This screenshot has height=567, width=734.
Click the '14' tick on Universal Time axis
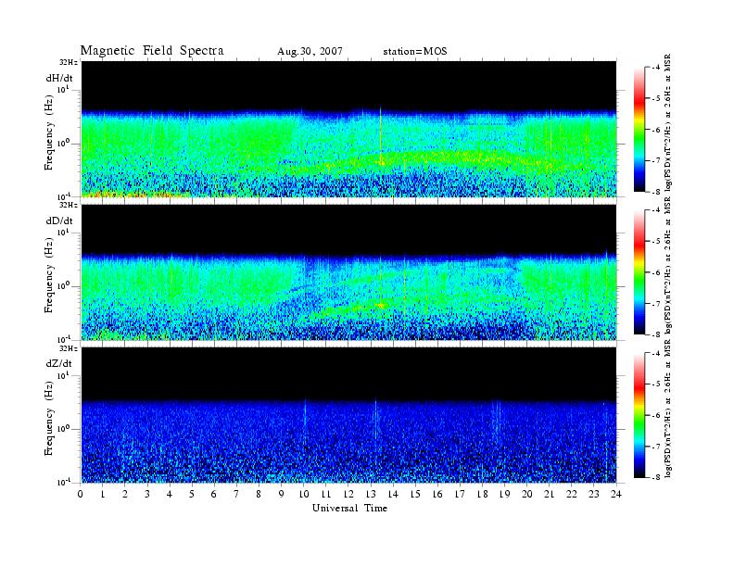click(393, 494)
